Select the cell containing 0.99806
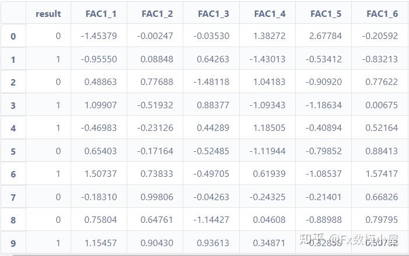Image resolution: width=409 pixels, height=256 pixels. pos(158,197)
